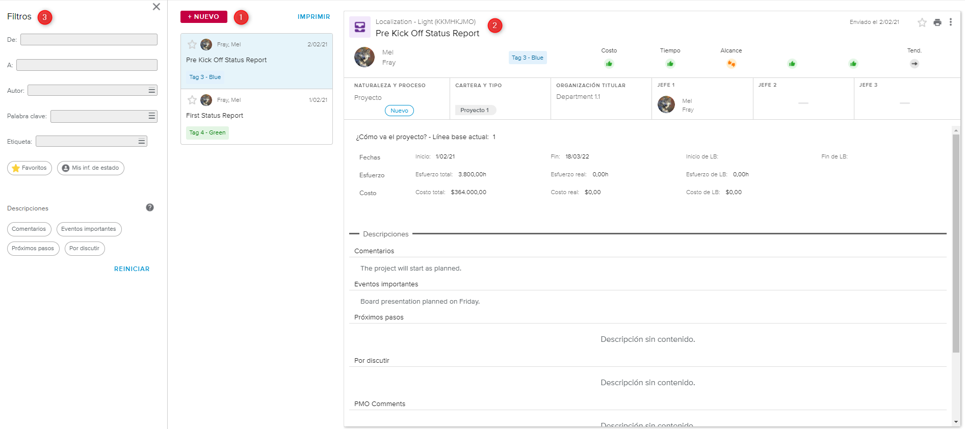Click the orange Alcance status indicator
This screenshot has width=965, height=429.
click(x=731, y=64)
